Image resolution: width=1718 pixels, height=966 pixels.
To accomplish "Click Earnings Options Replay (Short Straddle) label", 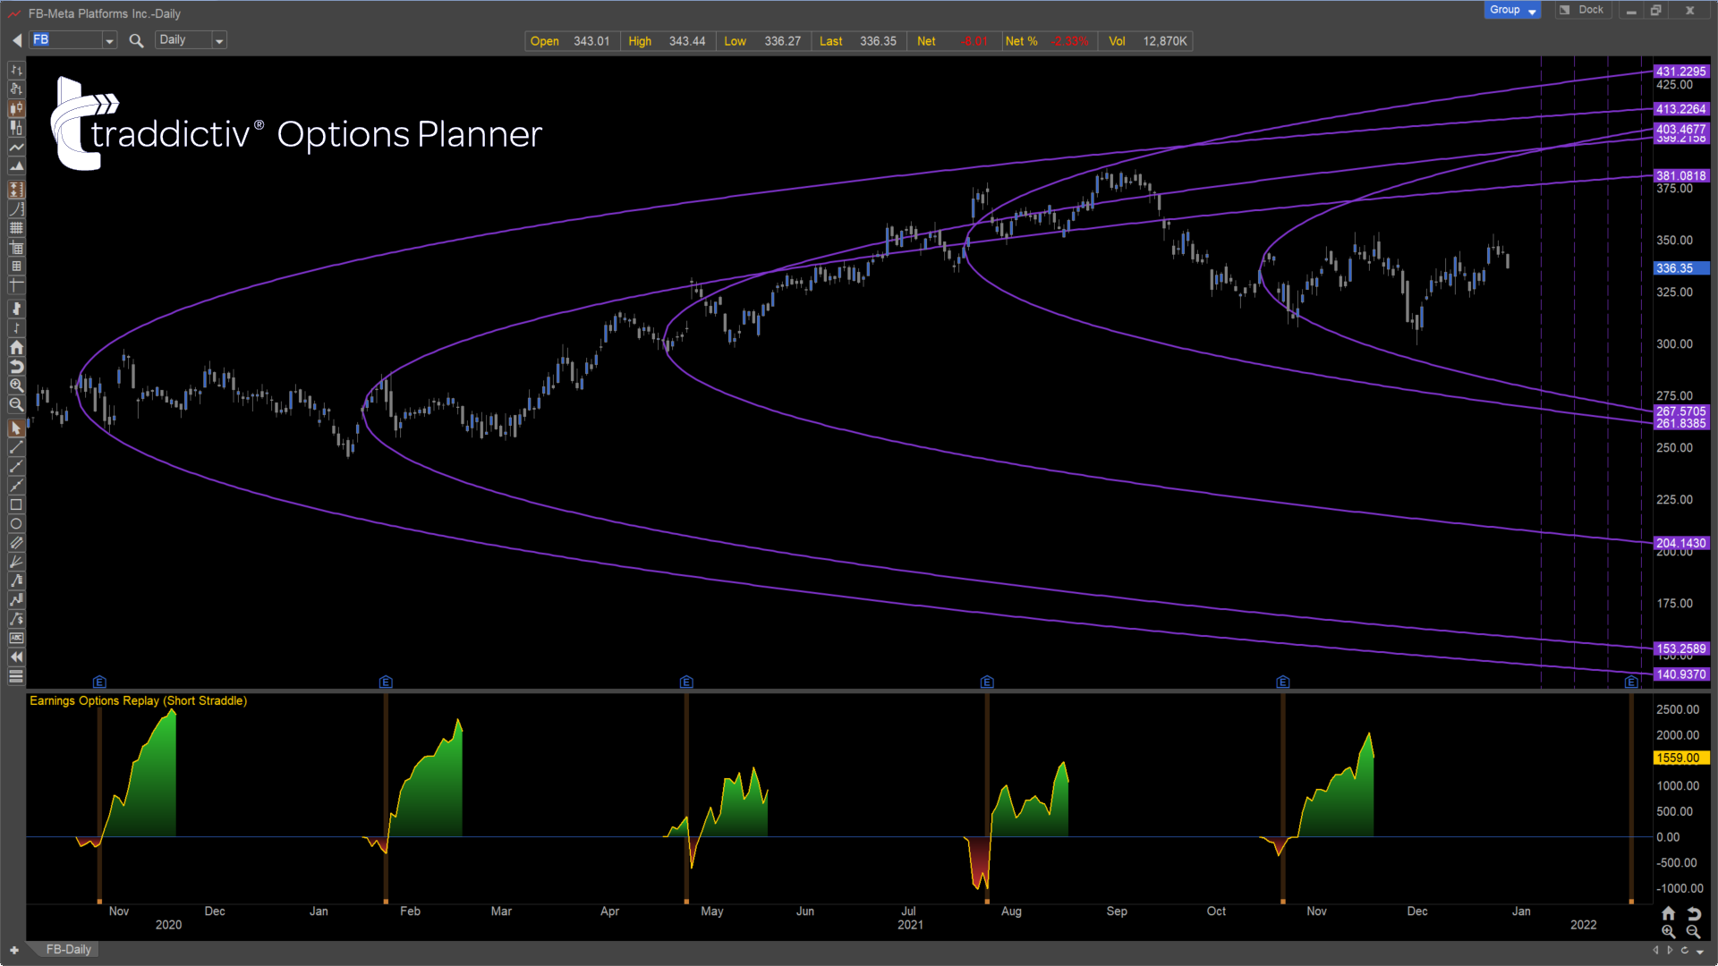I will (139, 700).
